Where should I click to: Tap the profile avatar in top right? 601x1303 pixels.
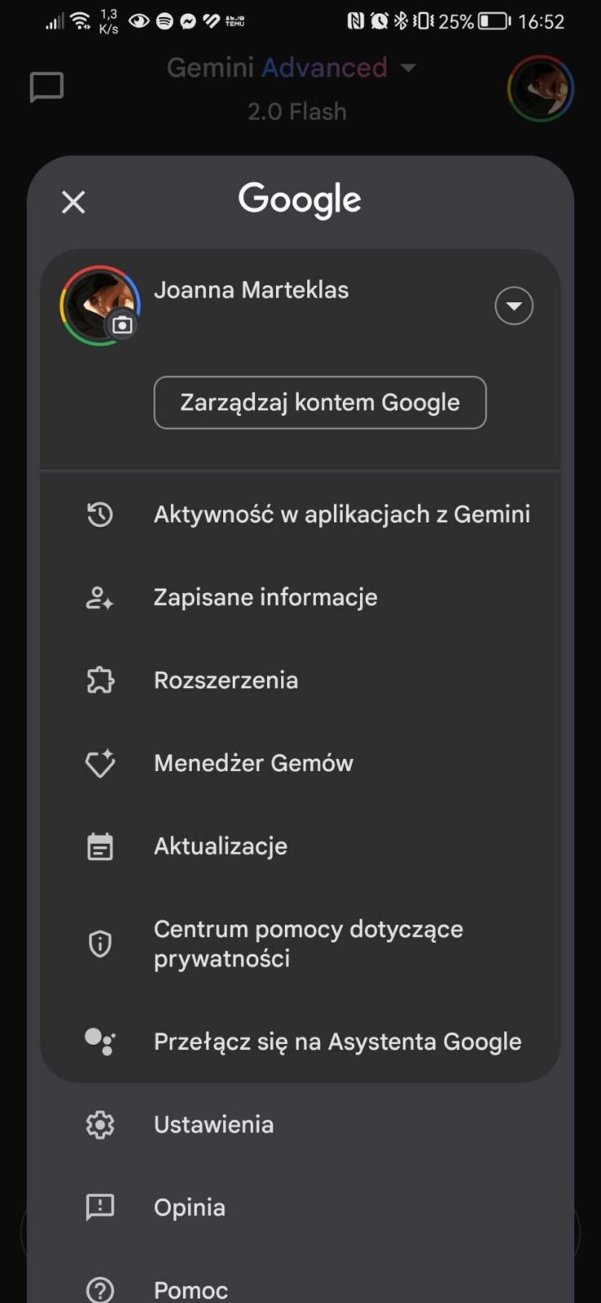[x=541, y=89]
